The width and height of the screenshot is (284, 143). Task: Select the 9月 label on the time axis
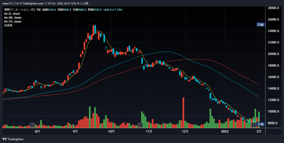point(75,131)
